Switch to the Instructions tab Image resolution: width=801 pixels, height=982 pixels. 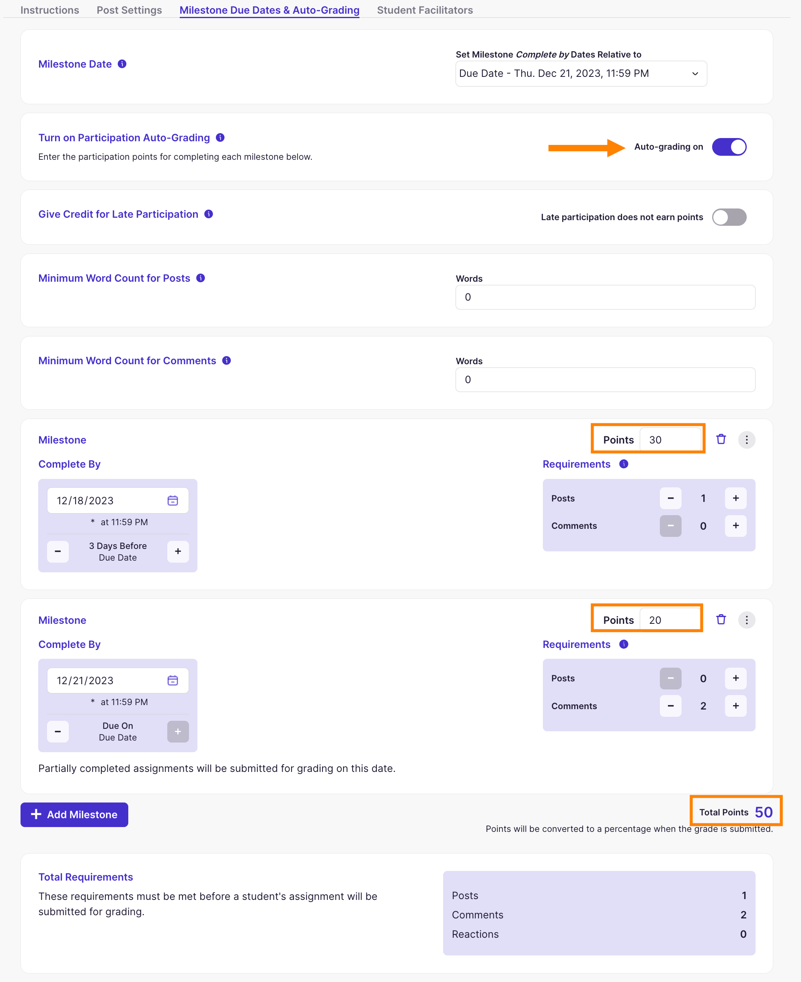click(49, 10)
